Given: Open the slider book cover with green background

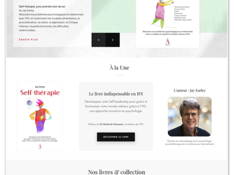Looking at the screenshot, I should tap(167, 24).
